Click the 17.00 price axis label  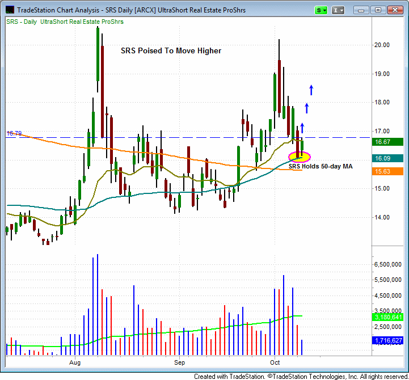coord(382,131)
